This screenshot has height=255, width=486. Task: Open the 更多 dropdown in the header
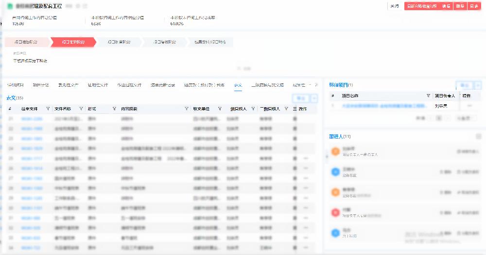click(x=474, y=6)
